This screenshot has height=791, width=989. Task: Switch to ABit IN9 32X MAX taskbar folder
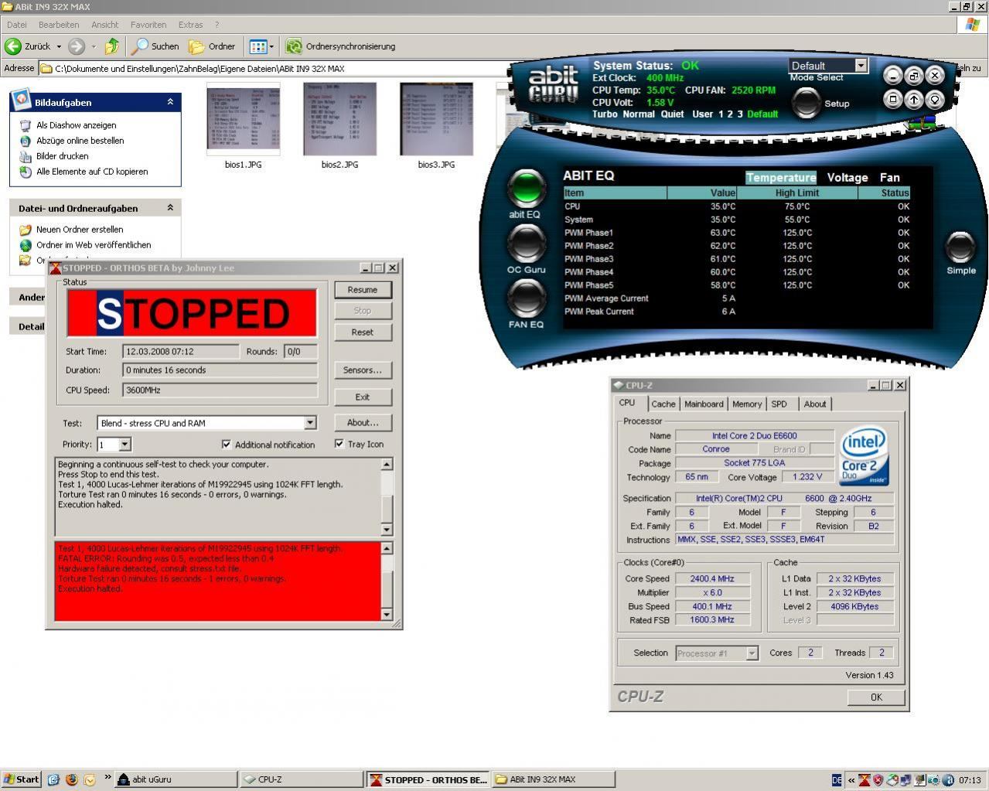click(x=553, y=779)
